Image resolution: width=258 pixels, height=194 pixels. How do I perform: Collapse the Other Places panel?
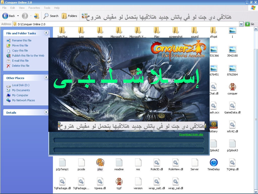46,78
